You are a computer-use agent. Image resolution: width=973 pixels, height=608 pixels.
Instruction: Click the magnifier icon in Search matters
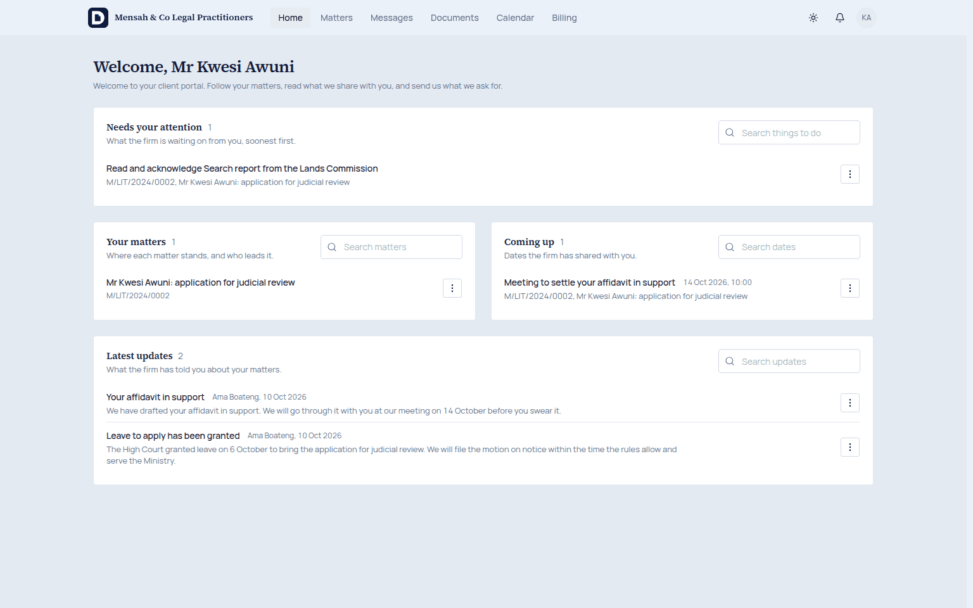click(x=332, y=247)
